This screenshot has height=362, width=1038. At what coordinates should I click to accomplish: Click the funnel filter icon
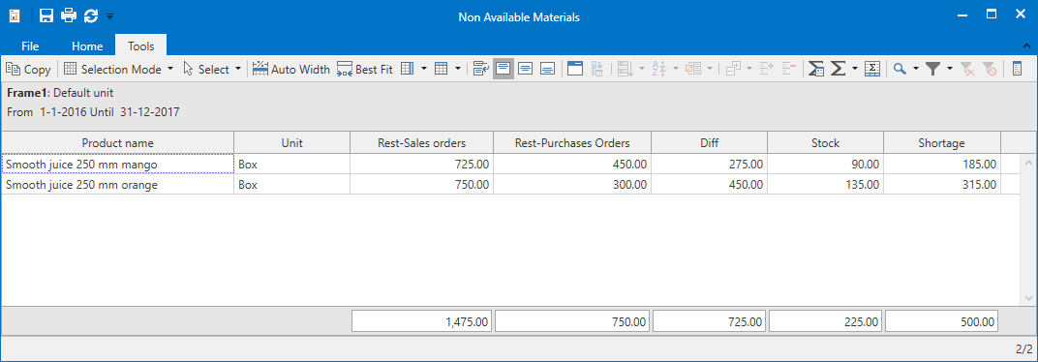[932, 69]
